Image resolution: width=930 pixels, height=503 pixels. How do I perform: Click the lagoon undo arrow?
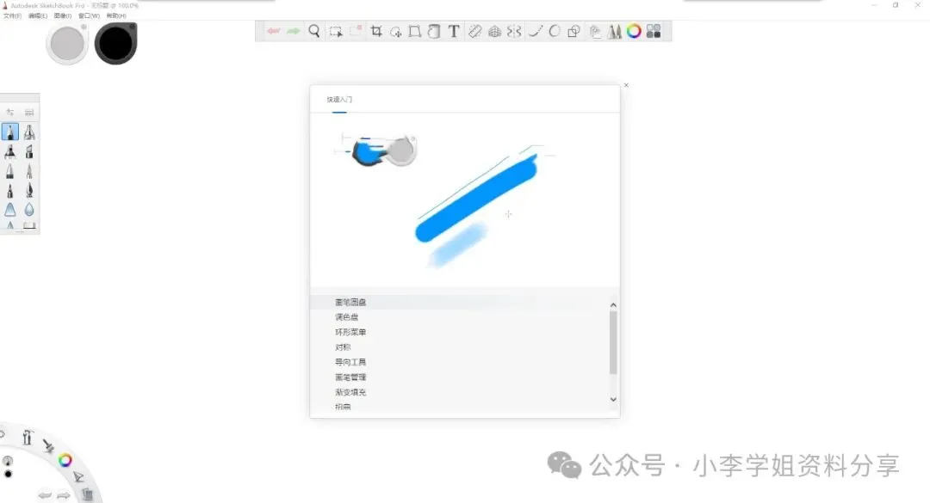click(45, 495)
